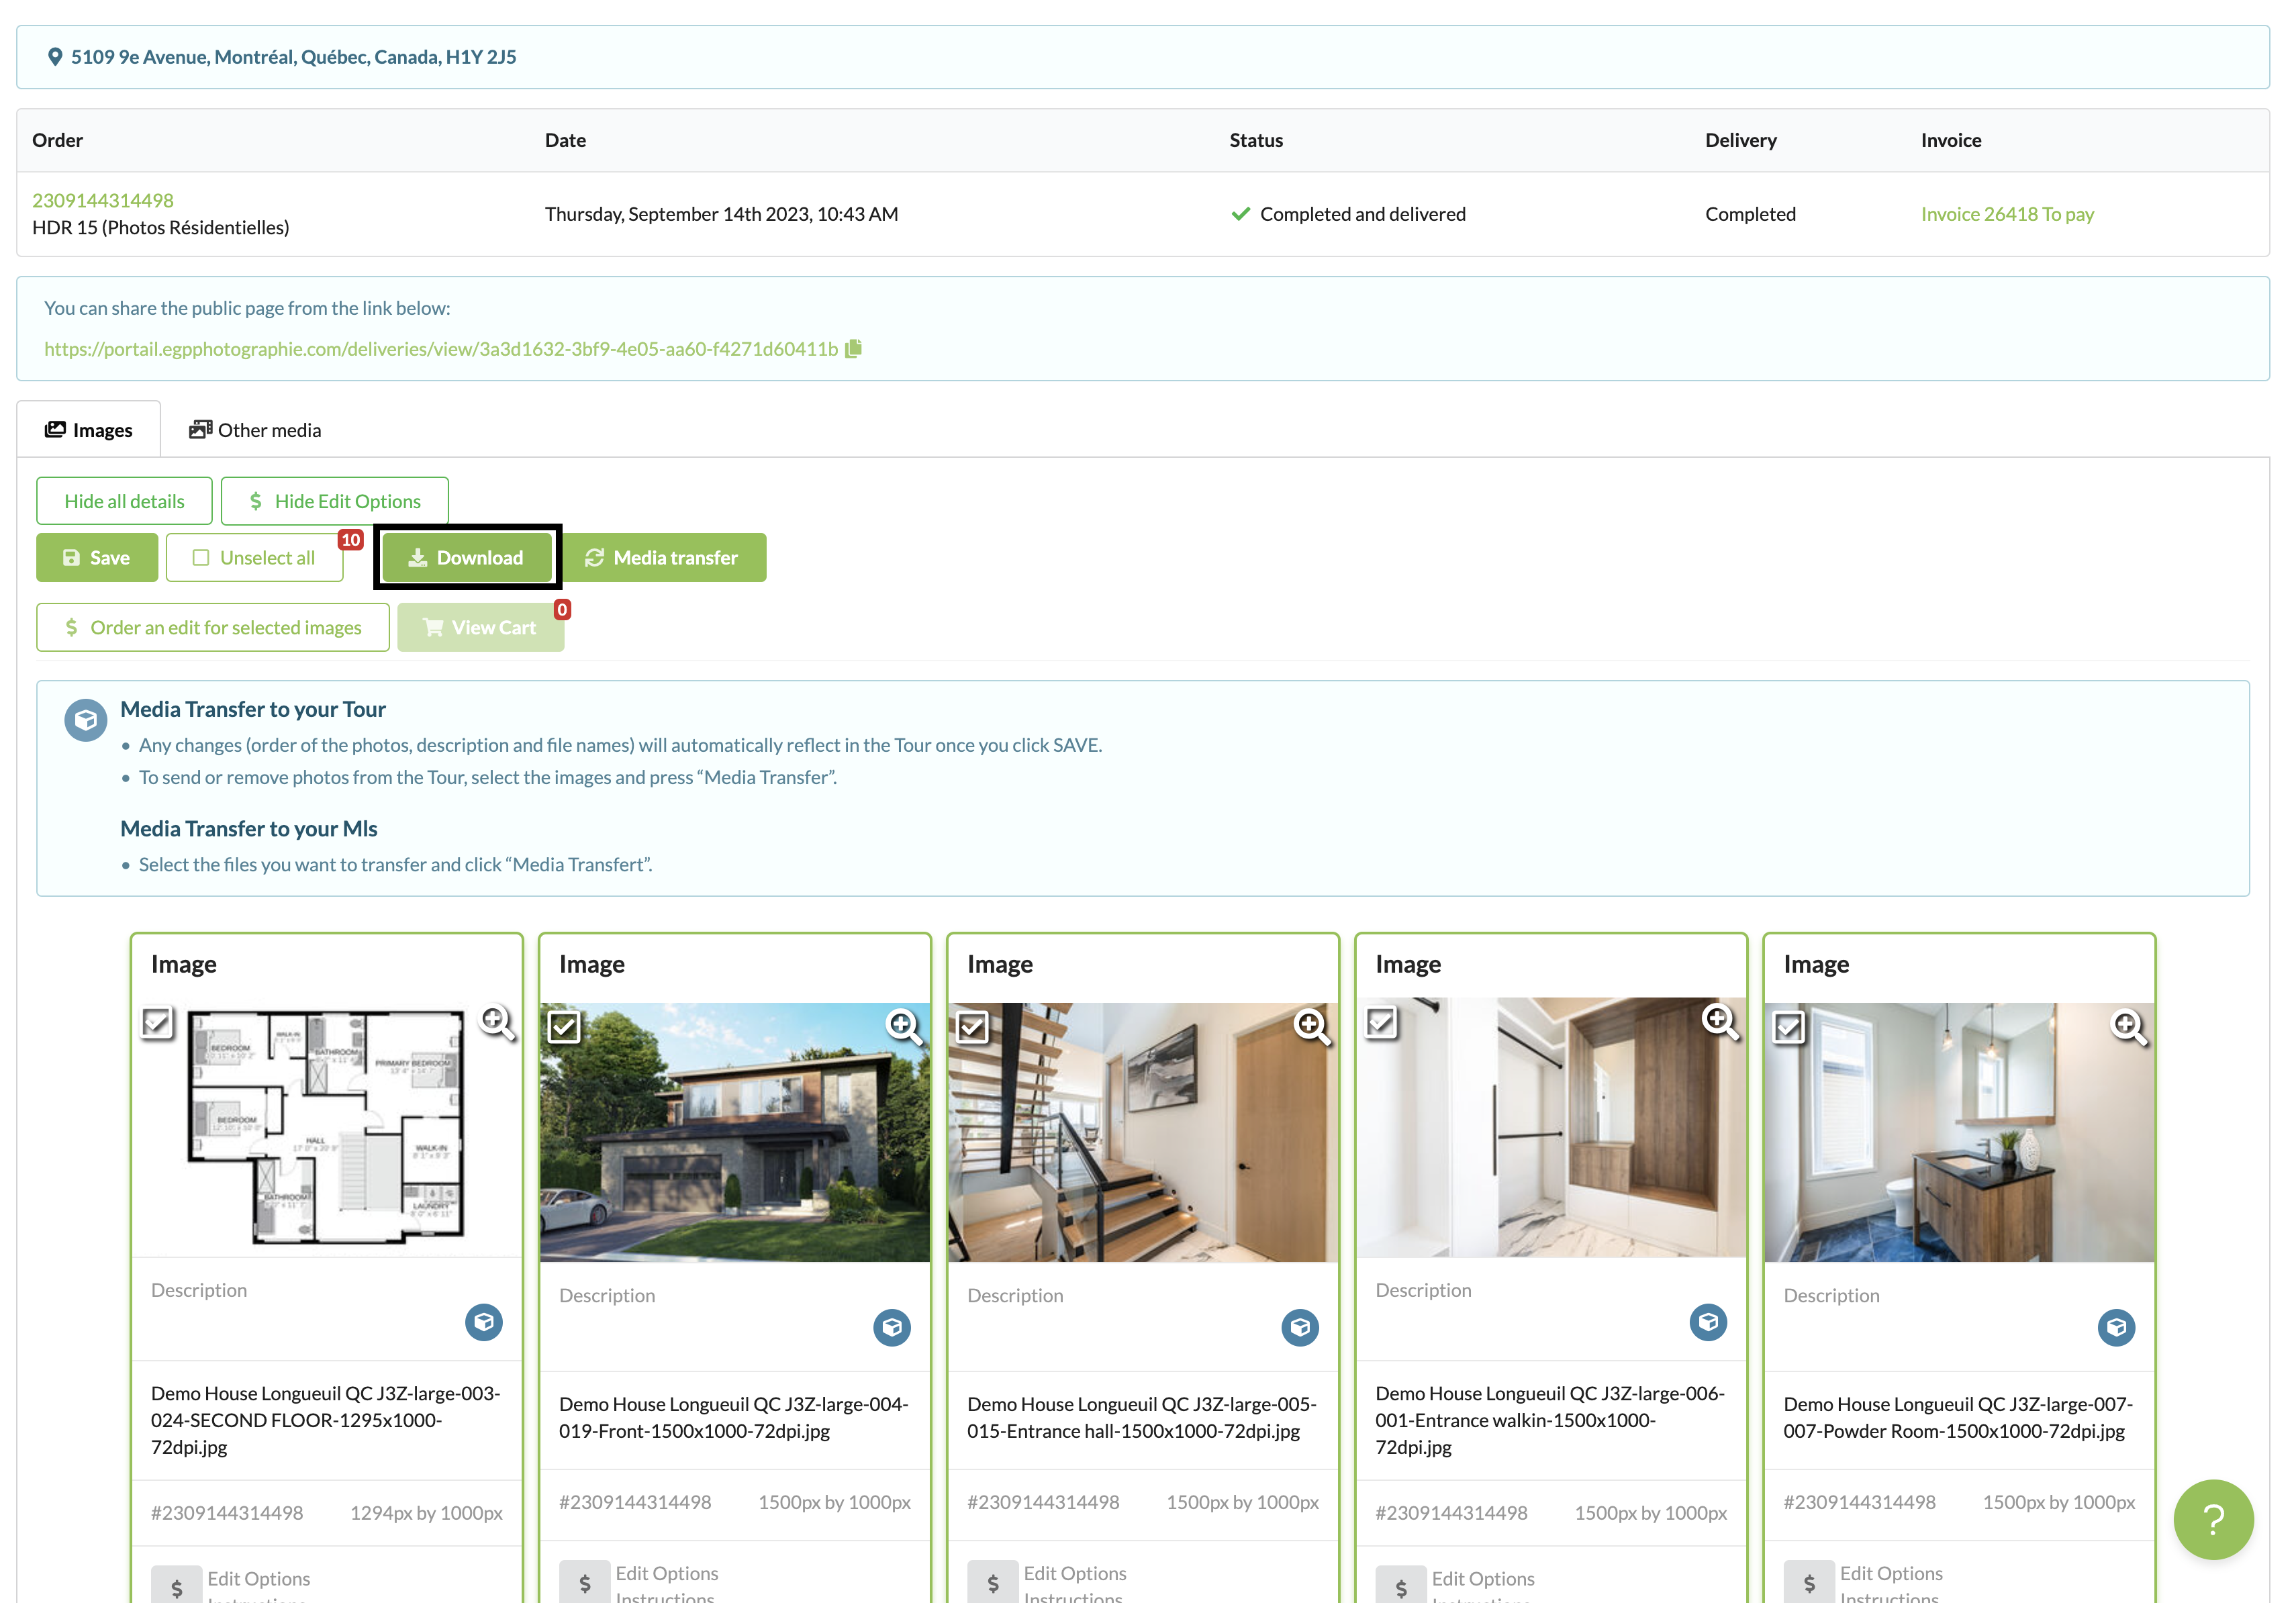
Task: Click the zoom icon on Powder Room photo
Action: [x=2128, y=1026]
